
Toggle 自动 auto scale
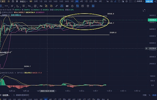coord(154,95)
